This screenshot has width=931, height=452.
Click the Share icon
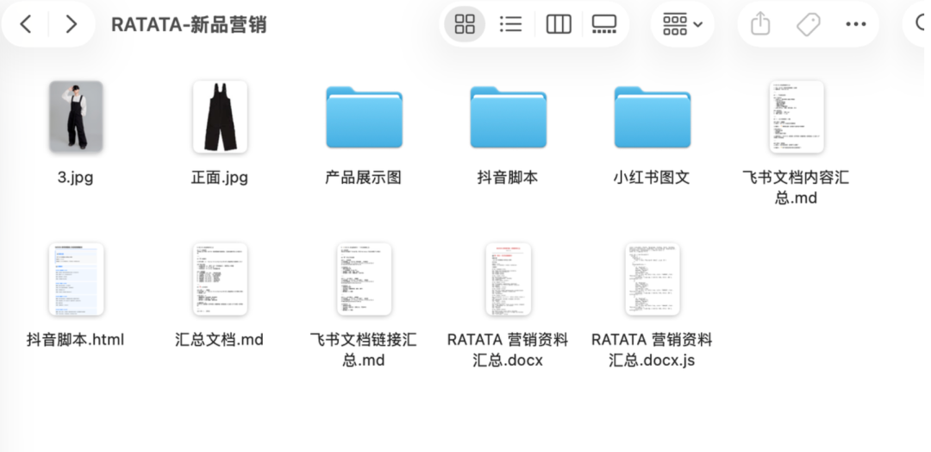760,24
